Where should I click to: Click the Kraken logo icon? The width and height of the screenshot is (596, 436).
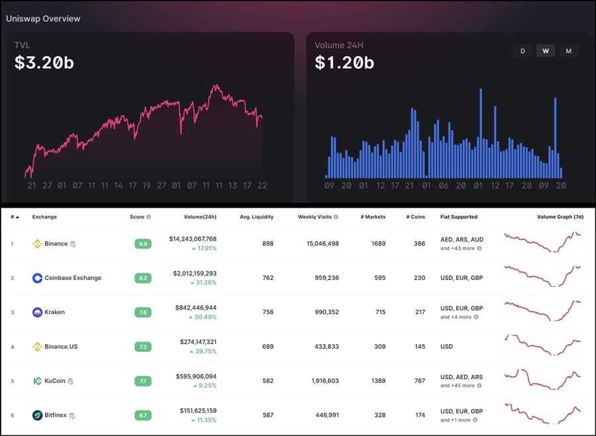click(37, 312)
